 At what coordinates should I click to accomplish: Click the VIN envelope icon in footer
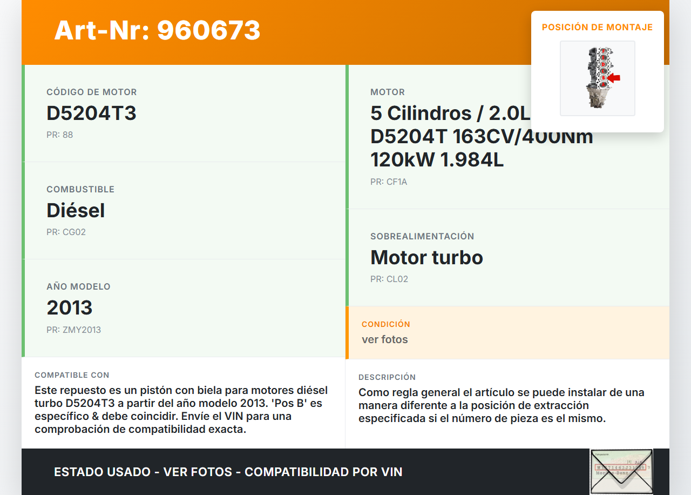point(621,471)
